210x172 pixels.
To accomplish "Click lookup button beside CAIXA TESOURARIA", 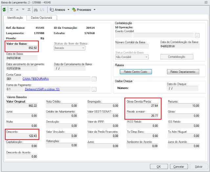I will pos(94,79).
